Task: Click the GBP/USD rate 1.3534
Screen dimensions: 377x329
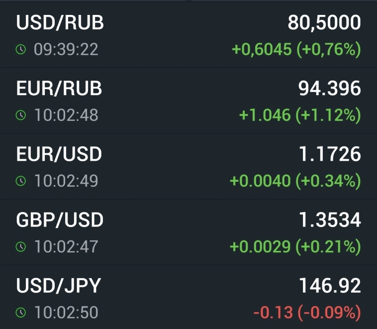Action: tap(330, 220)
